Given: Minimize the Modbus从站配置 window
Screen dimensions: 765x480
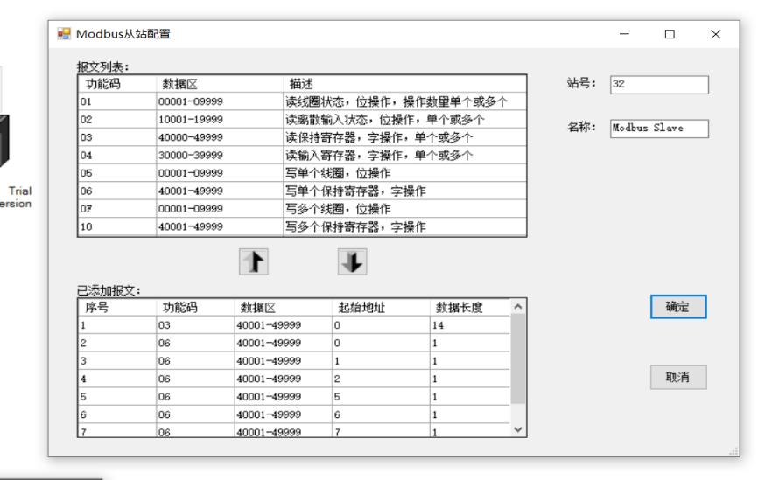Looking at the screenshot, I should pyautogui.click(x=624, y=34).
